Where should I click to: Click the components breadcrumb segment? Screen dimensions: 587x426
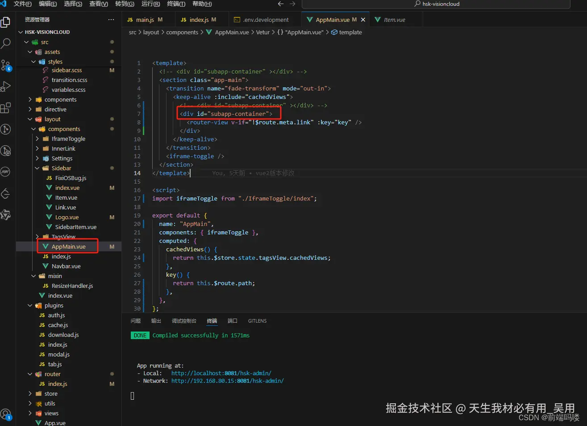point(182,32)
